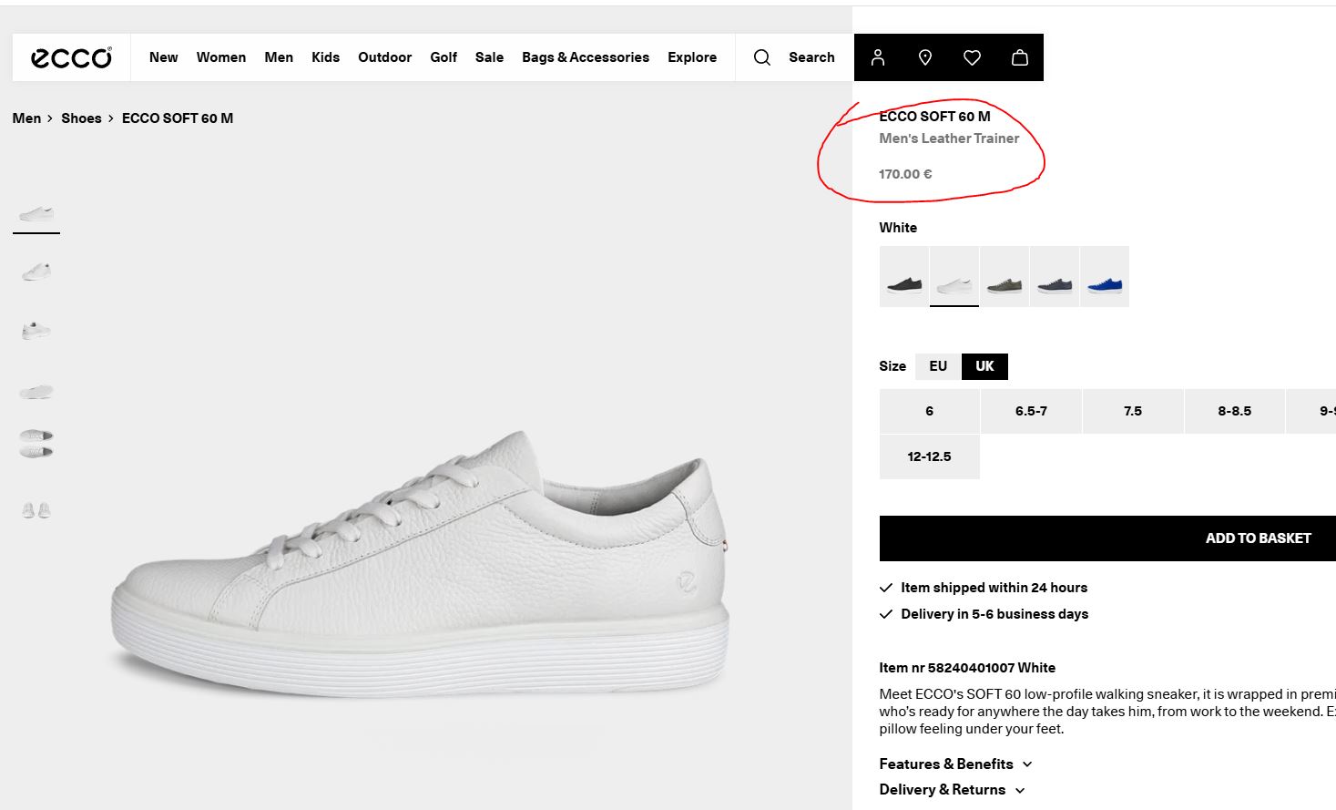Click Item shipped within 24 hours text
Screen dimensions: 1336x810
994,588
